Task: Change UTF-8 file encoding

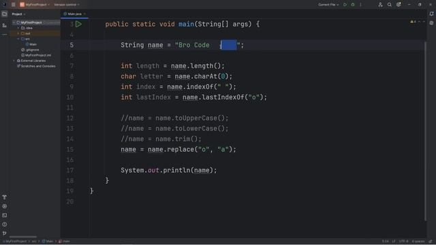Action: click(403, 242)
